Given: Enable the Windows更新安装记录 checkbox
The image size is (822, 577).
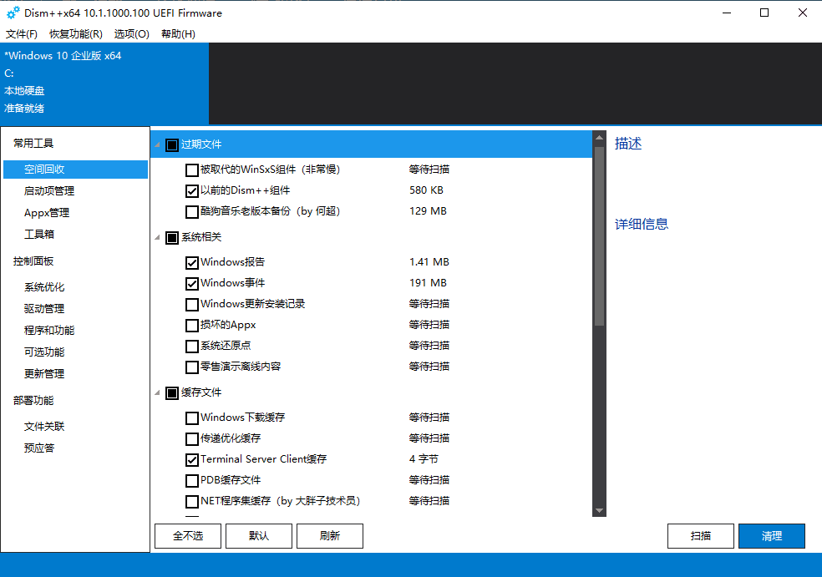Looking at the screenshot, I should pos(191,303).
